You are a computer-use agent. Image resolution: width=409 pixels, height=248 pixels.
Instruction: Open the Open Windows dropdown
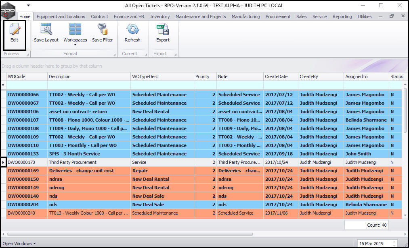(x=19, y=244)
